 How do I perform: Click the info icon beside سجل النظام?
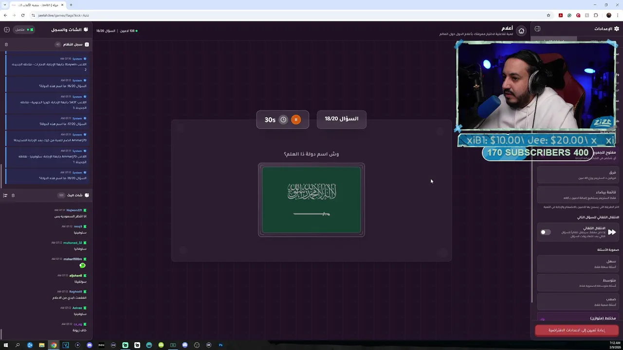[87, 44]
